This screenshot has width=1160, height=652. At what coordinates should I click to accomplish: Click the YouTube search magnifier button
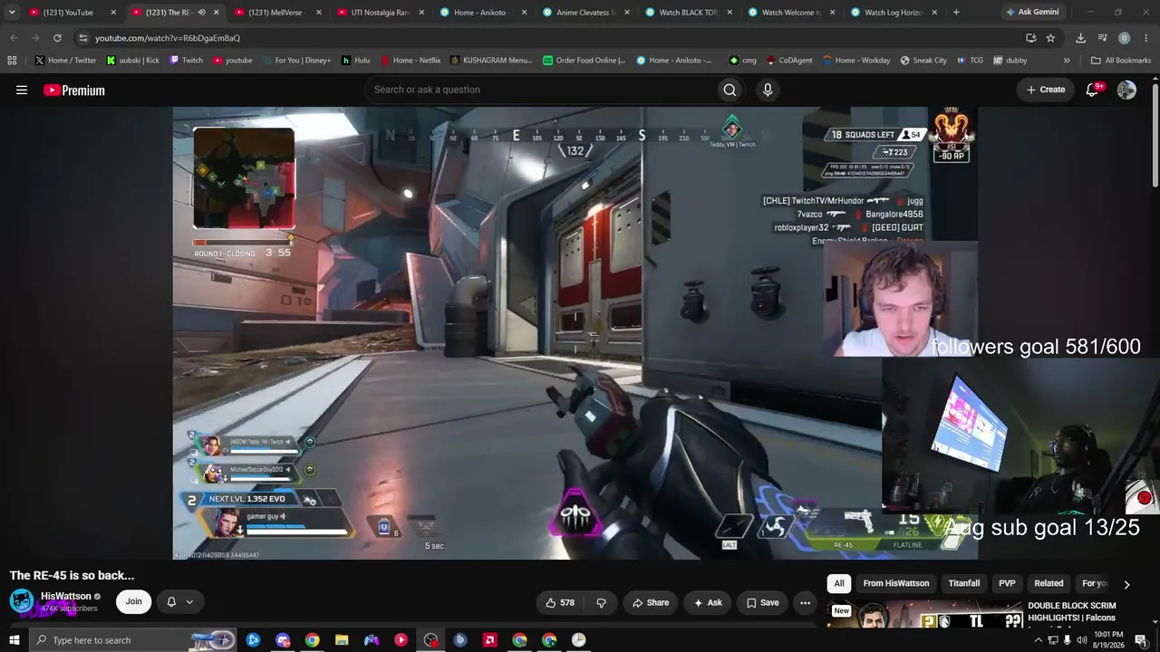pyautogui.click(x=730, y=90)
